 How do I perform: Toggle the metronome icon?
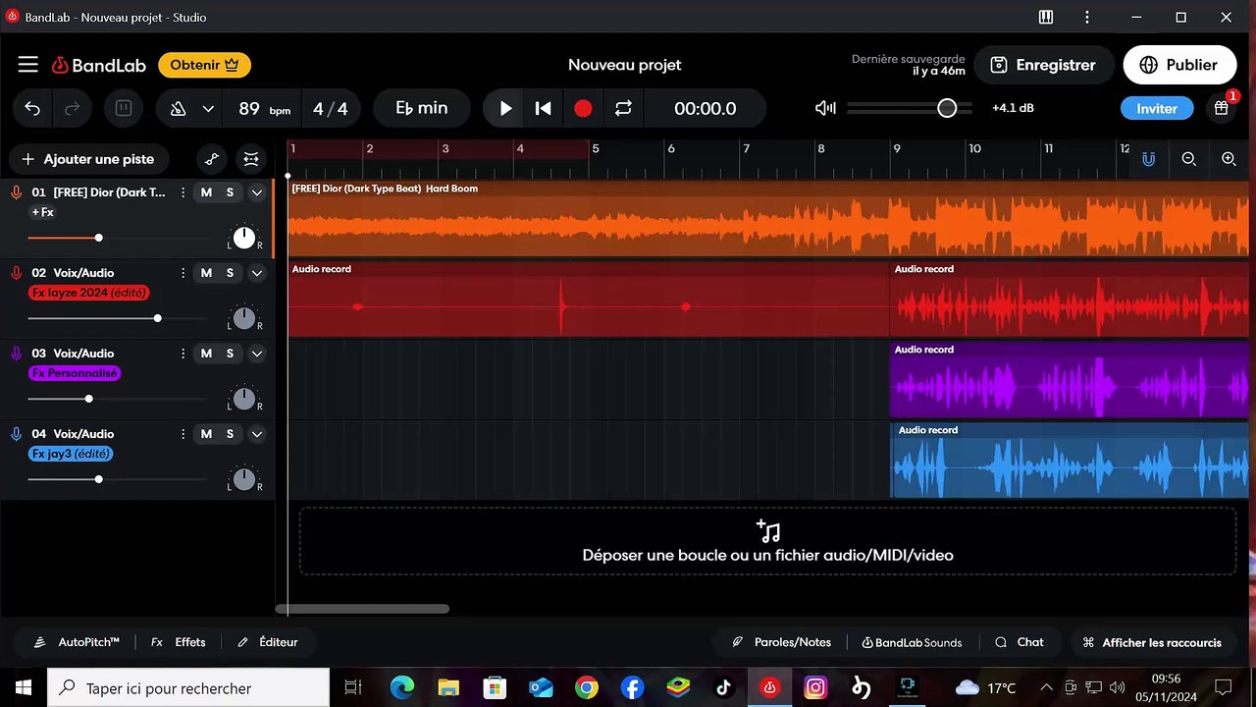[178, 109]
